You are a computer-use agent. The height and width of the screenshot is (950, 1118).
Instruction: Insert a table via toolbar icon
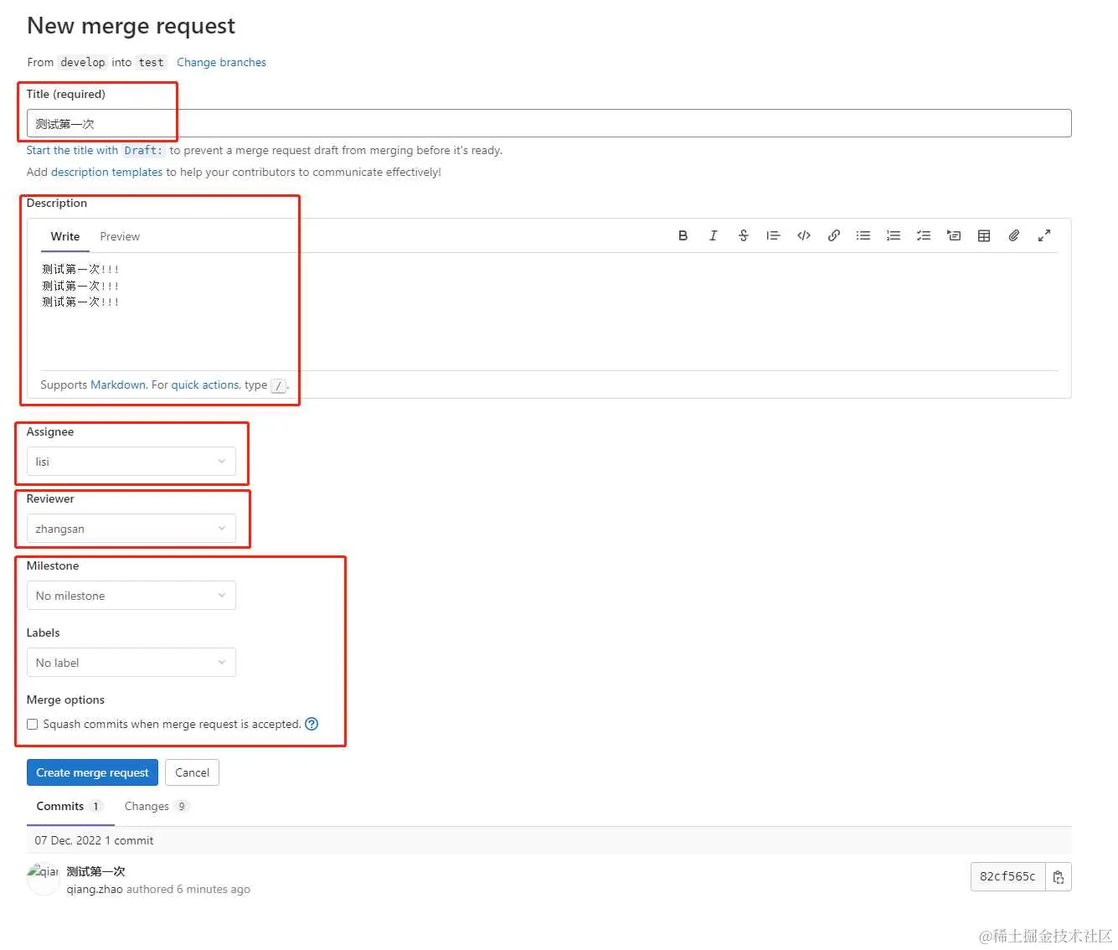[984, 235]
